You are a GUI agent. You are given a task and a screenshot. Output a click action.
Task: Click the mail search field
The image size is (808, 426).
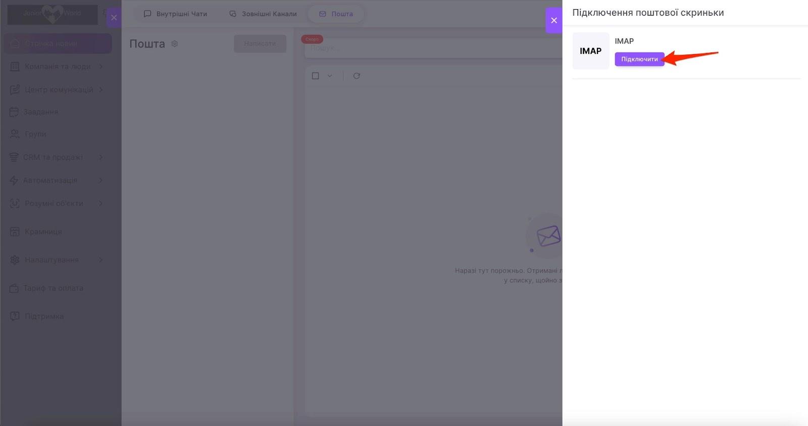click(433, 48)
